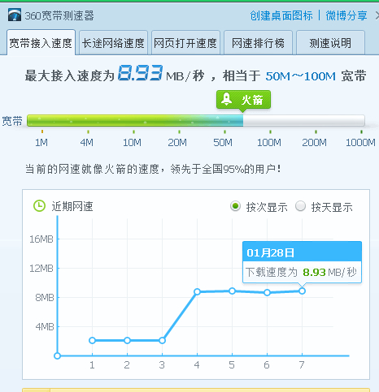Image resolution: width=379 pixels, height=392 pixels.
Task: Click the data point for test 7
Action: click(x=302, y=291)
